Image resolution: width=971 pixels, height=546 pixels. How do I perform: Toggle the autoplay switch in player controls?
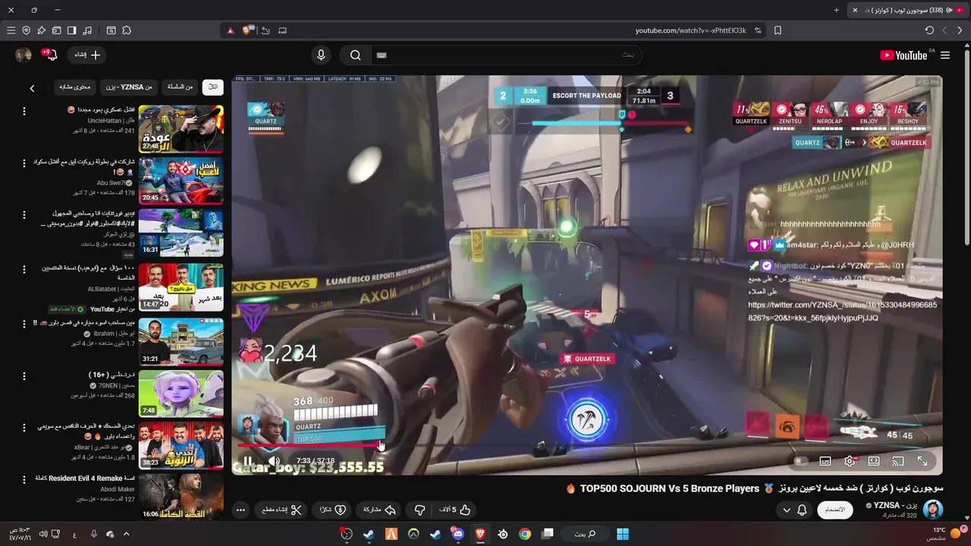coord(800,460)
